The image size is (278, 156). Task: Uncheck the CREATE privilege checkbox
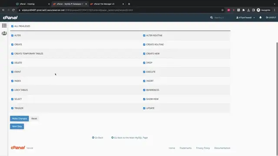click(12, 45)
